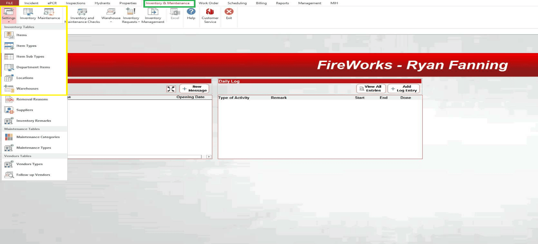Switch to the Management tab
538x244 pixels.
coord(310,3)
